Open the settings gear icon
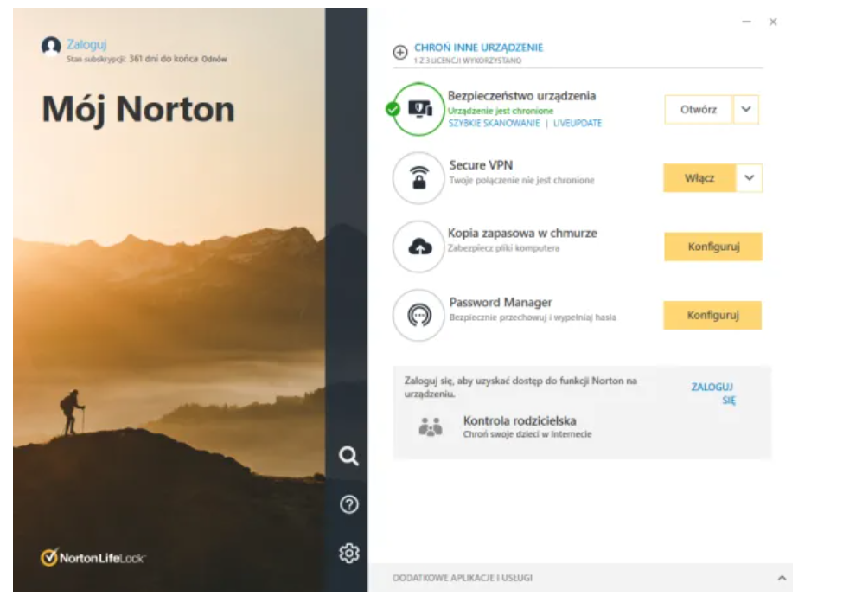843x596 pixels. coord(349,553)
